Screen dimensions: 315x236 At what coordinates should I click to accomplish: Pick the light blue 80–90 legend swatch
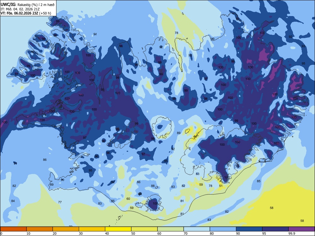tap(223, 229)
